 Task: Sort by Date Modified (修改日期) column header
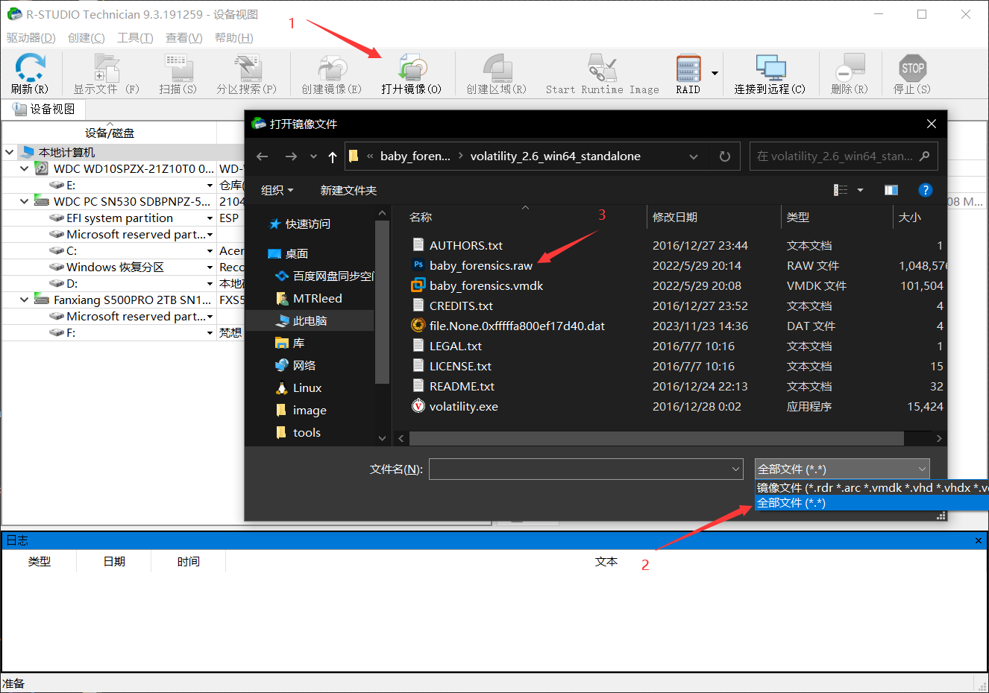(x=675, y=217)
